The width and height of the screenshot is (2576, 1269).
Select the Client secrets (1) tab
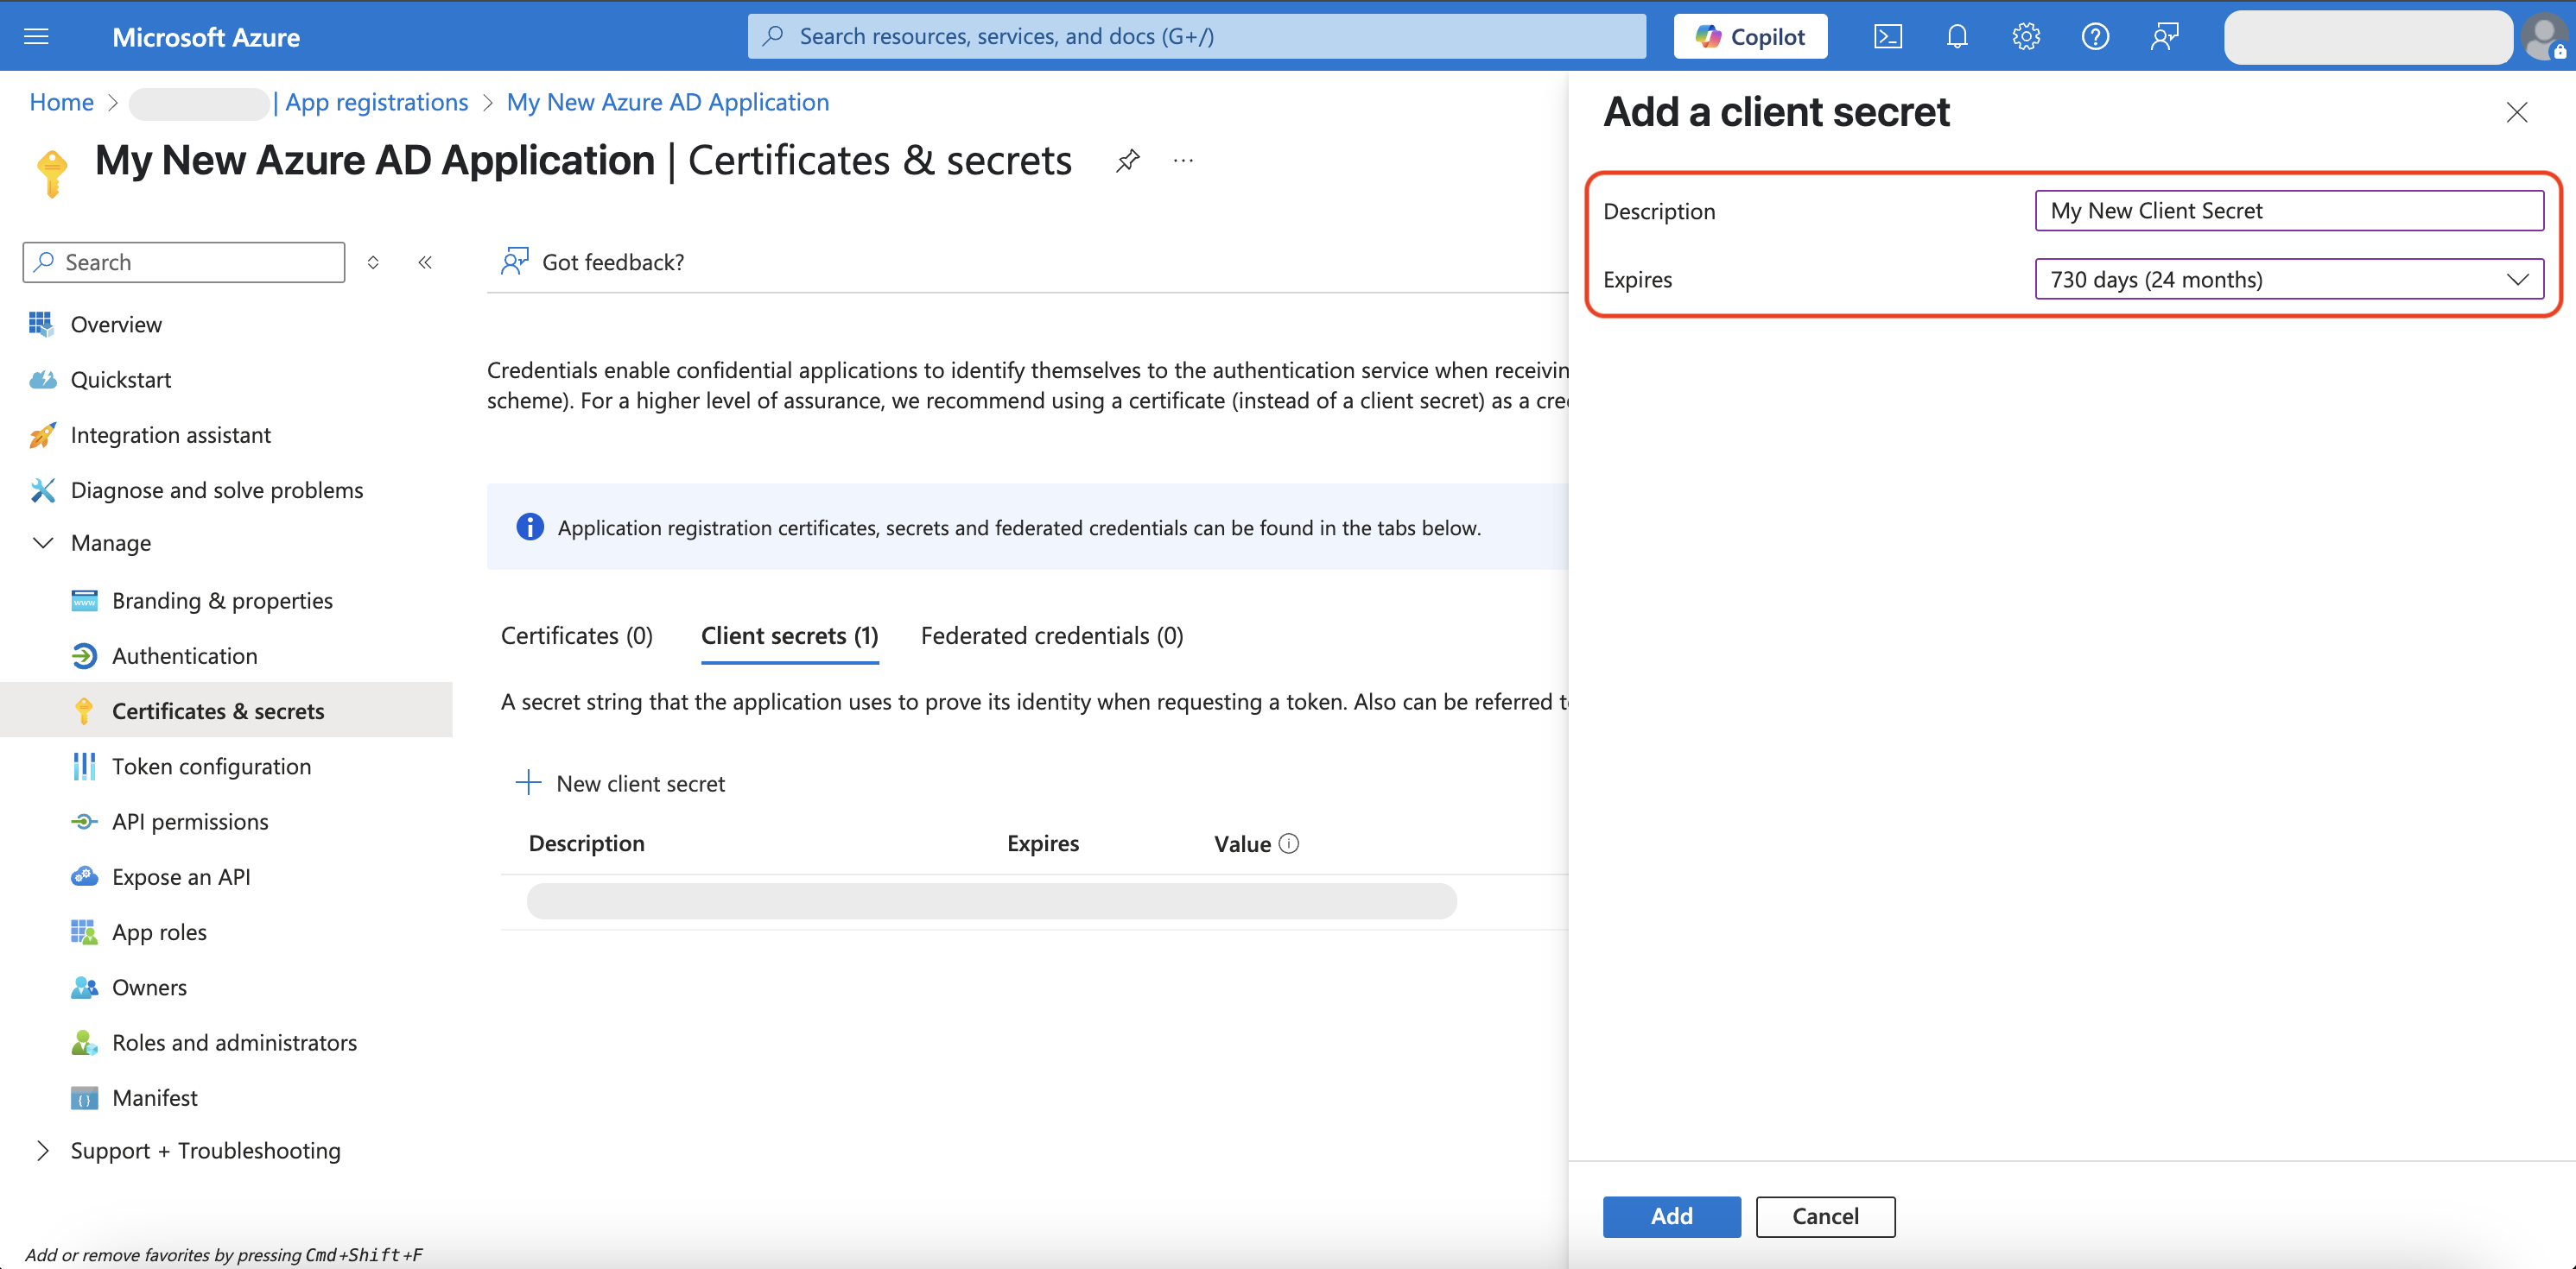(790, 635)
